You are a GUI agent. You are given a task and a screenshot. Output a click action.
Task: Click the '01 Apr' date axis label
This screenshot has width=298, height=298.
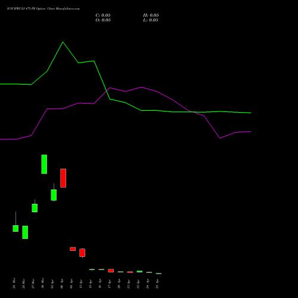tap(52, 283)
